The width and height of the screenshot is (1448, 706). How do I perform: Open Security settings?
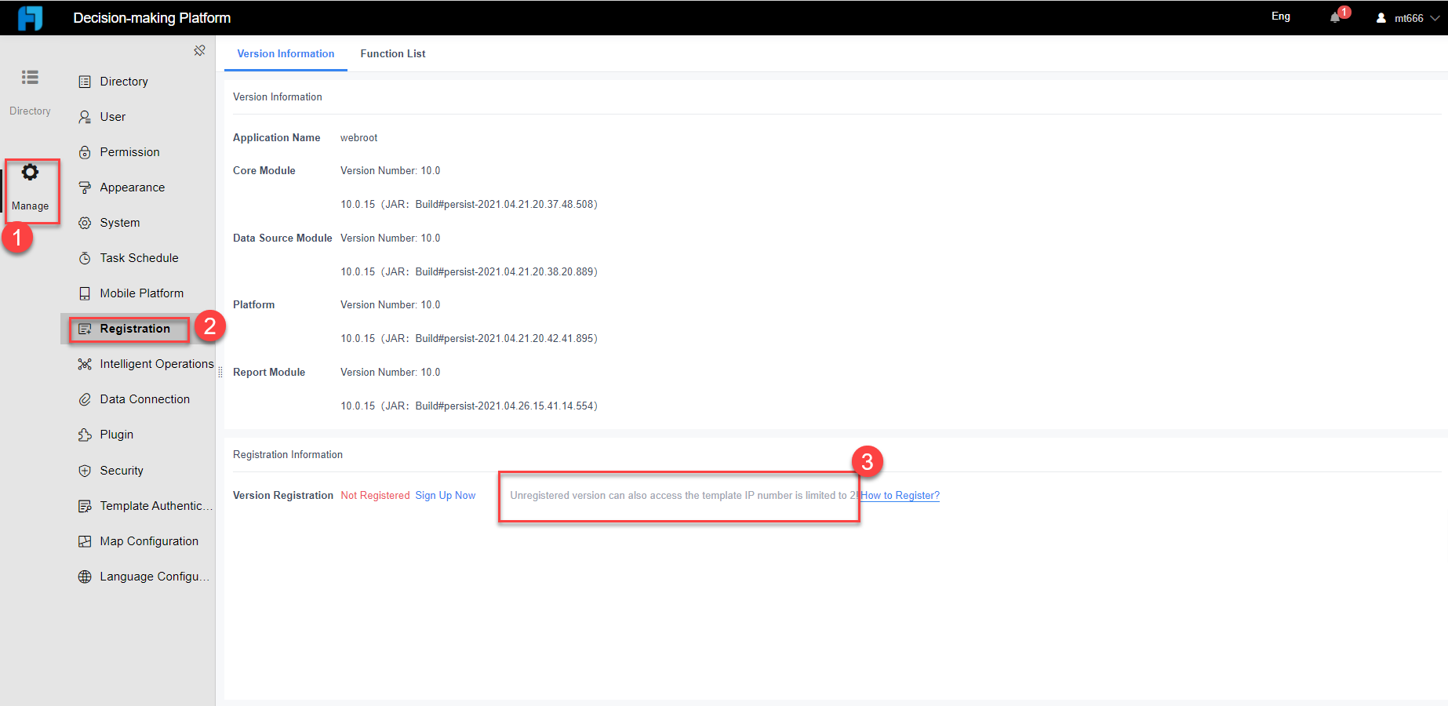point(122,470)
